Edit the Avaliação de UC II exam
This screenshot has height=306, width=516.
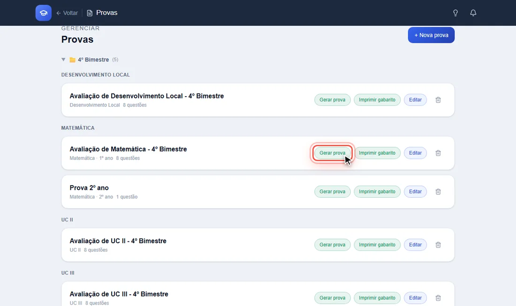pos(415,245)
